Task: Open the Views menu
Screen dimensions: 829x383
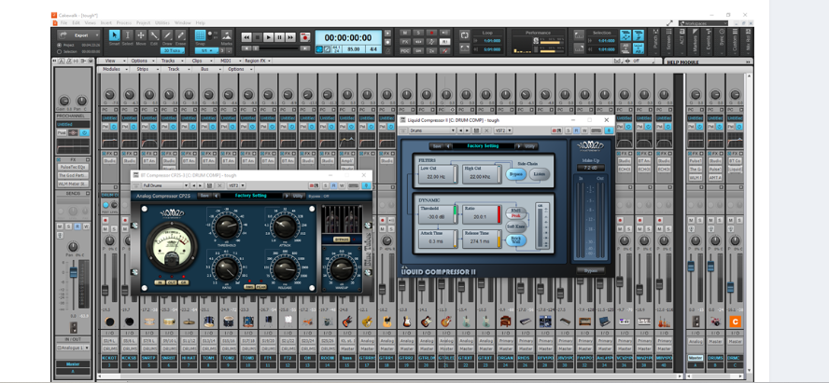Action: [91, 23]
